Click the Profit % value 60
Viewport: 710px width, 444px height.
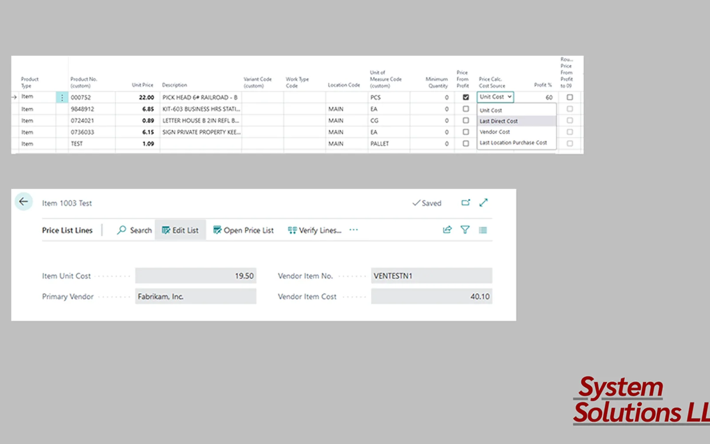pos(549,97)
